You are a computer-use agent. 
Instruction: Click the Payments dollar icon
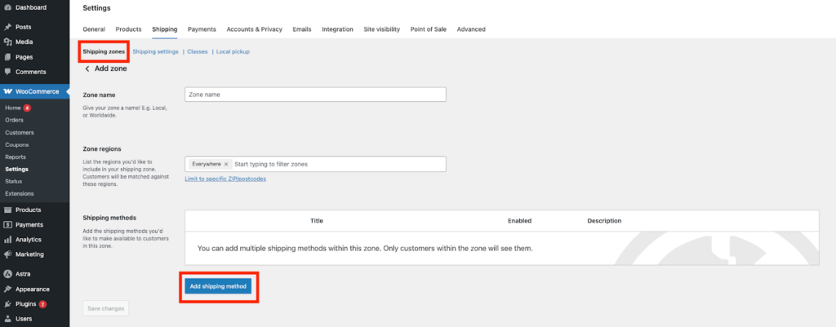click(x=8, y=225)
